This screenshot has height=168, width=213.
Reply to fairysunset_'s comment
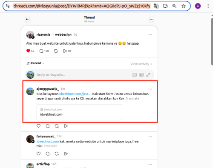pos(48,154)
